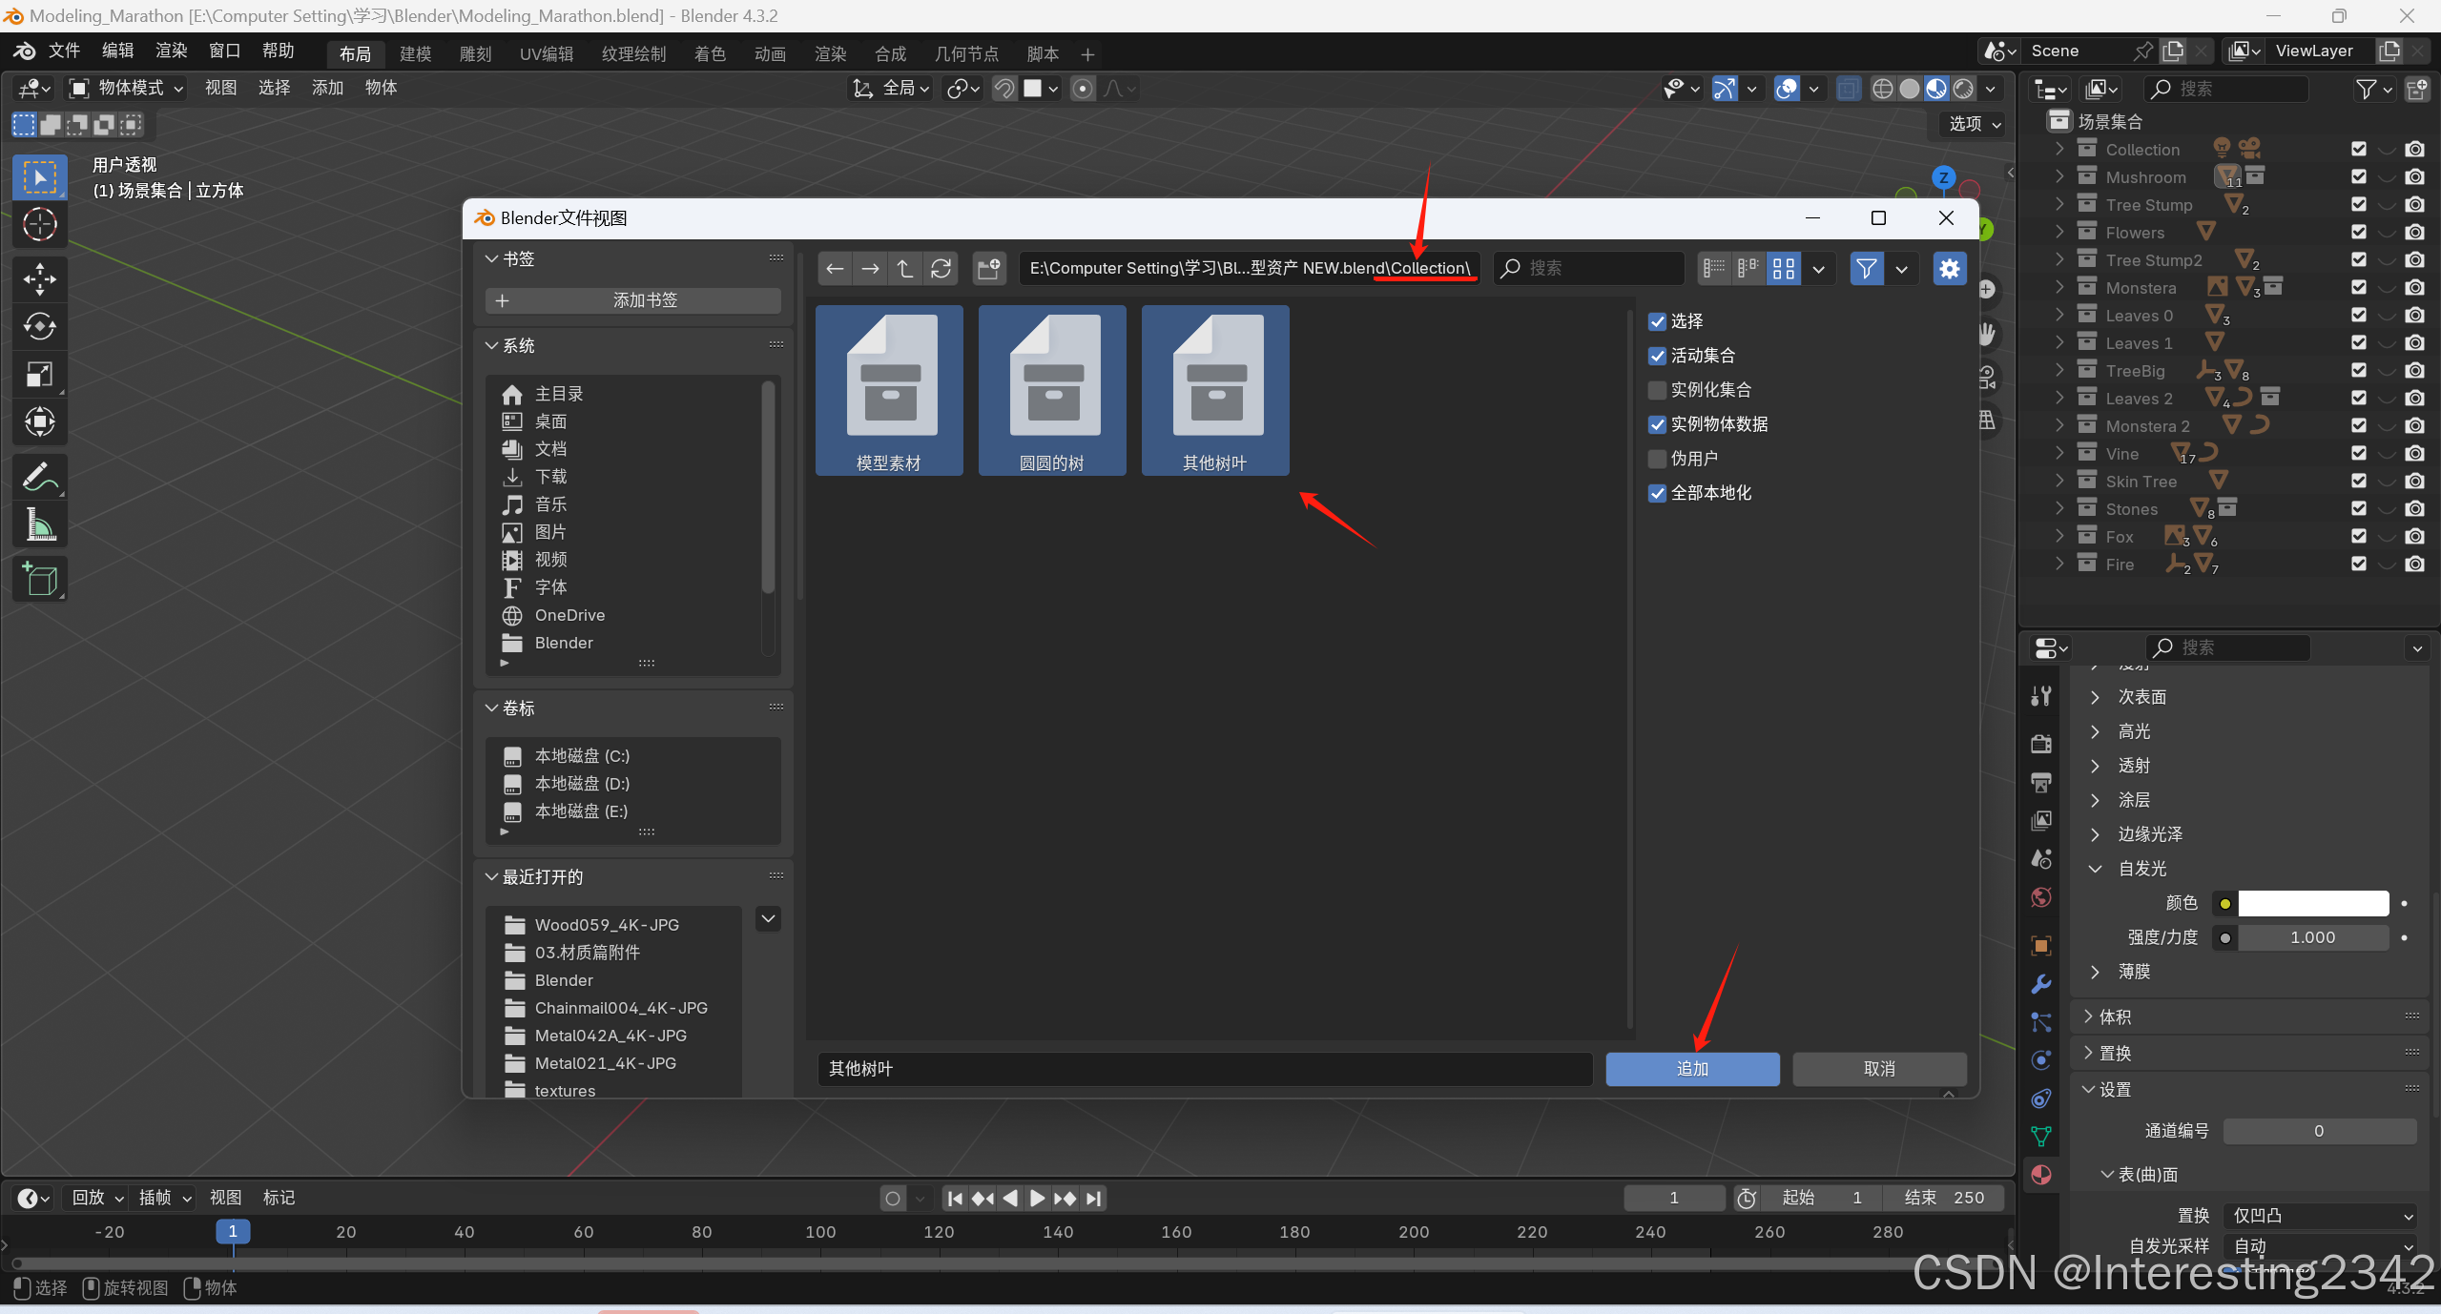This screenshot has height=1314, width=2441.
Task: Open the 文件 menu
Action: (x=65, y=51)
